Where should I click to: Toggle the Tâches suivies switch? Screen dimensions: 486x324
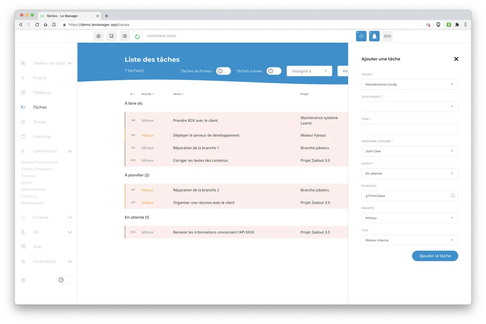click(x=274, y=71)
